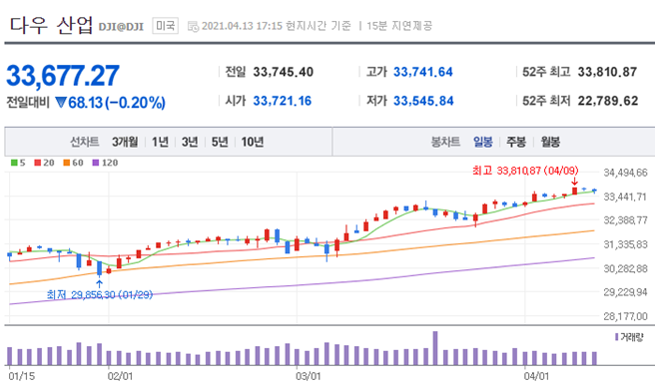
Task: Click the 봉차트 candle chart label
Action: pos(445,142)
